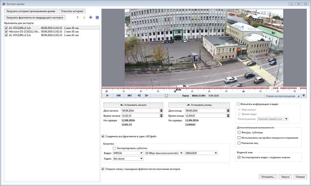Jump to next fragment with skip-forward icon
Screen dimensions: 311x186
tap(129, 96)
